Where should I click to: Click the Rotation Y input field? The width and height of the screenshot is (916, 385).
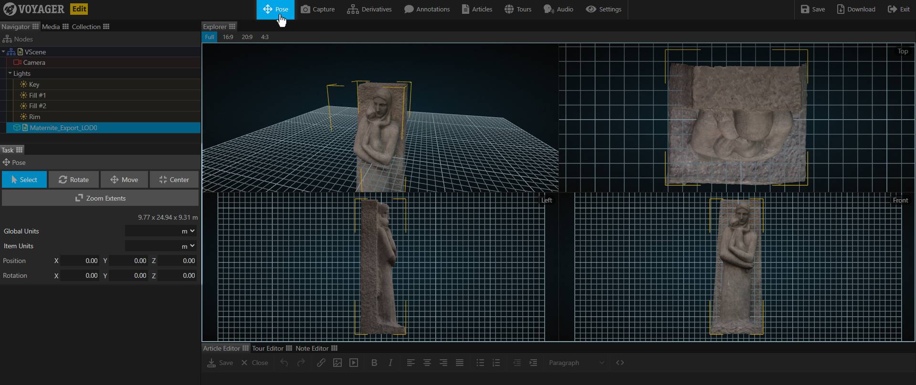tap(128, 275)
